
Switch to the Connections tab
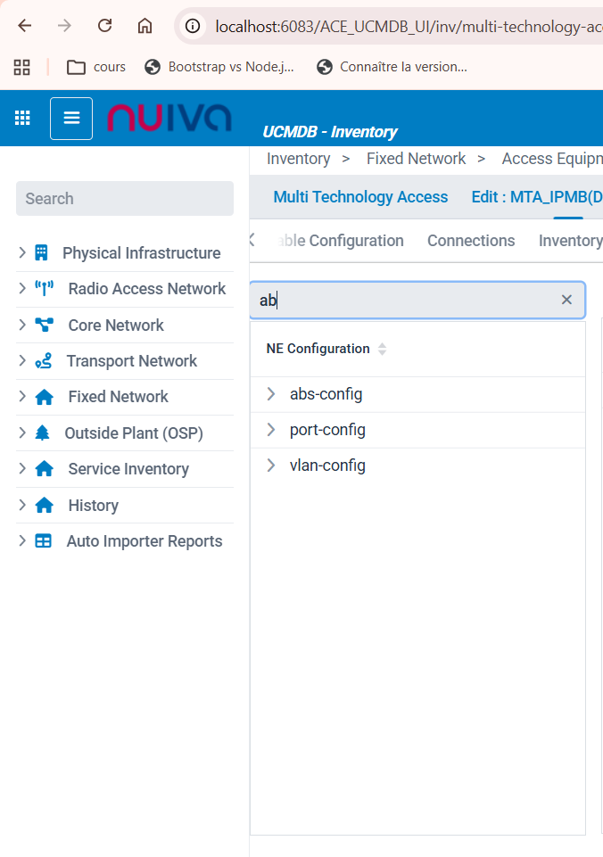[x=470, y=241]
